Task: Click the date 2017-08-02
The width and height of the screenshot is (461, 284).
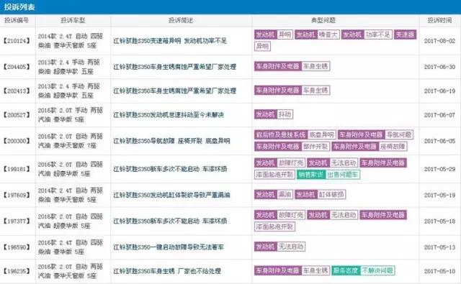Action: [439, 41]
